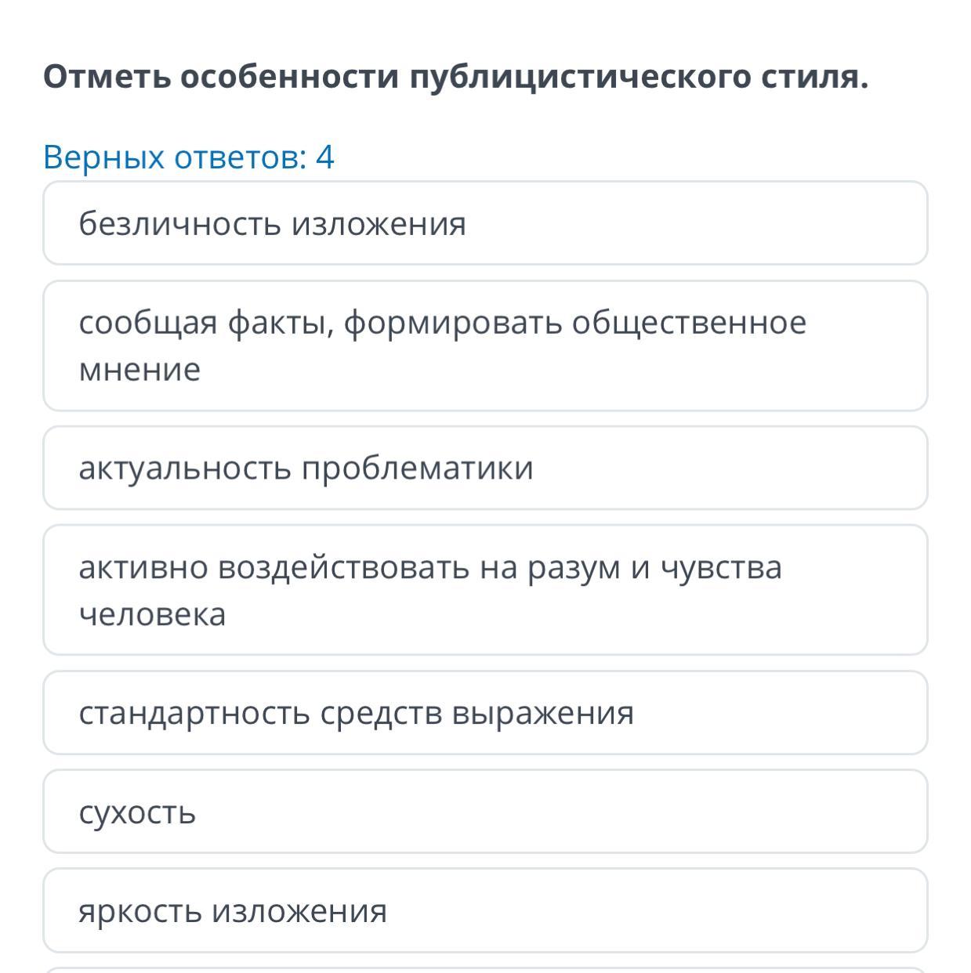
Task: Click the word 'Отметь' in the heading
Action: pyautogui.click(x=106, y=77)
